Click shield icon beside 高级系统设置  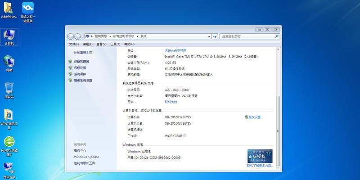70,81
